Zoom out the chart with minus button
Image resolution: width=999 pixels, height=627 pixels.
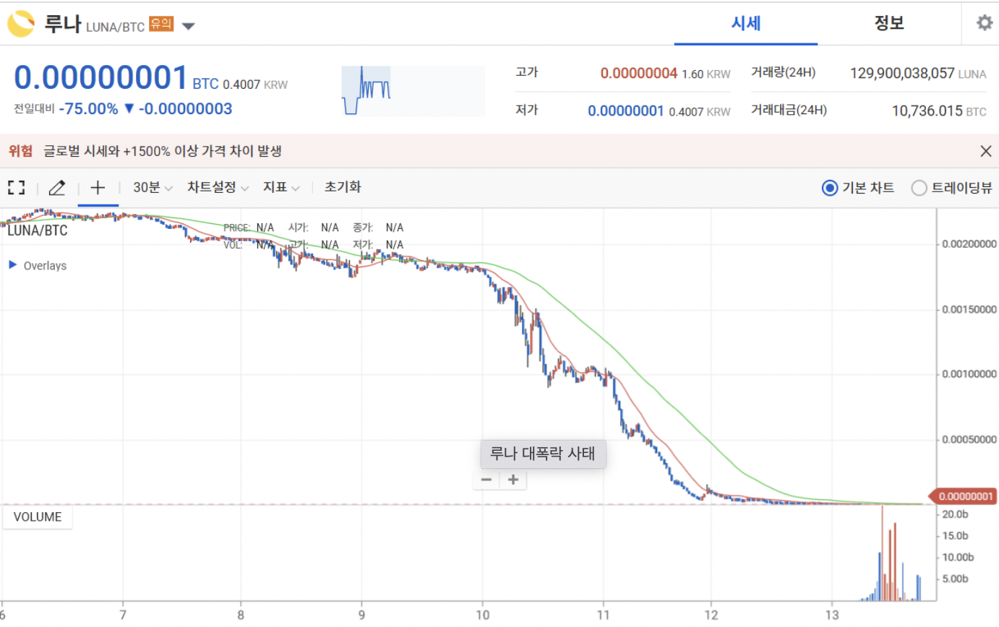point(486,480)
